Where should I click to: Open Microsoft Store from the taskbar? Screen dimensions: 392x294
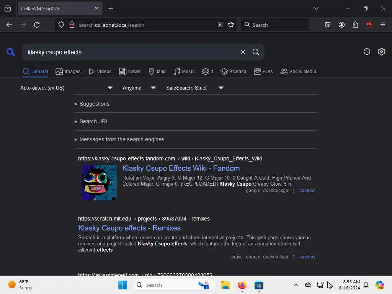[x=259, y=285]
